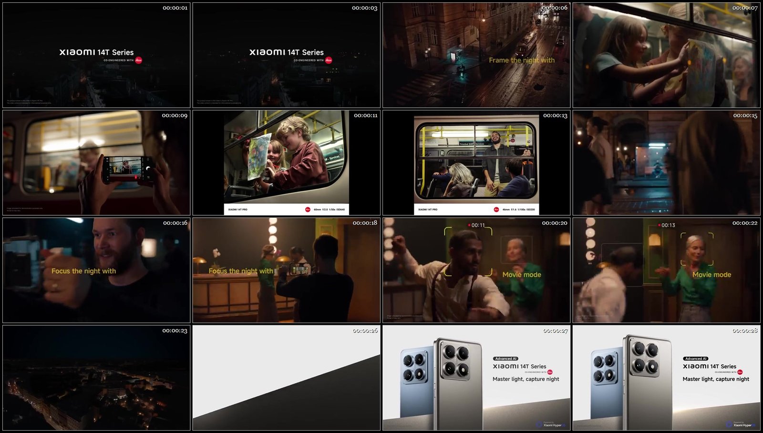Select the 00:00:06 night street frame

476,55
